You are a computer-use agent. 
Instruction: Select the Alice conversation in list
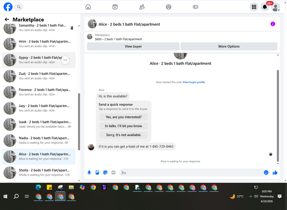38,156
